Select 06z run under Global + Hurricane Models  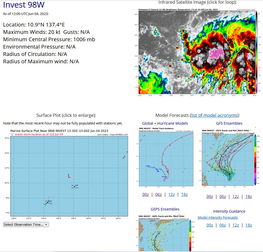coord(159,195)
